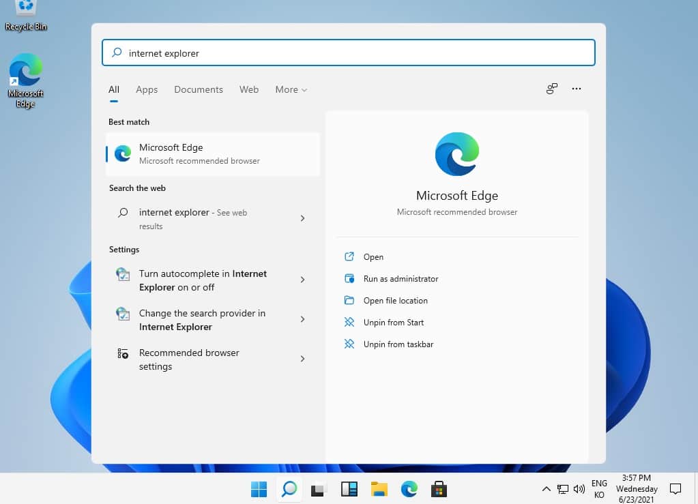Launch File Explorer from the taskbar
The width and height of the screenshot is (698, 504).
tap(379, 489)
